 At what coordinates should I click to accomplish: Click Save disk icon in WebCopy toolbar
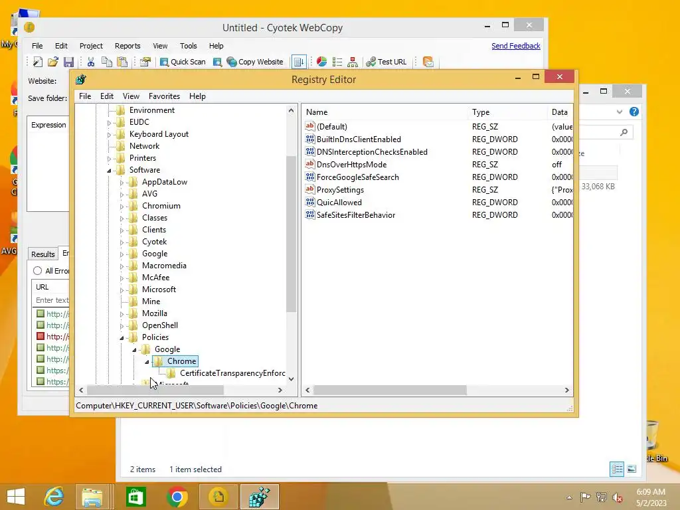68,62
